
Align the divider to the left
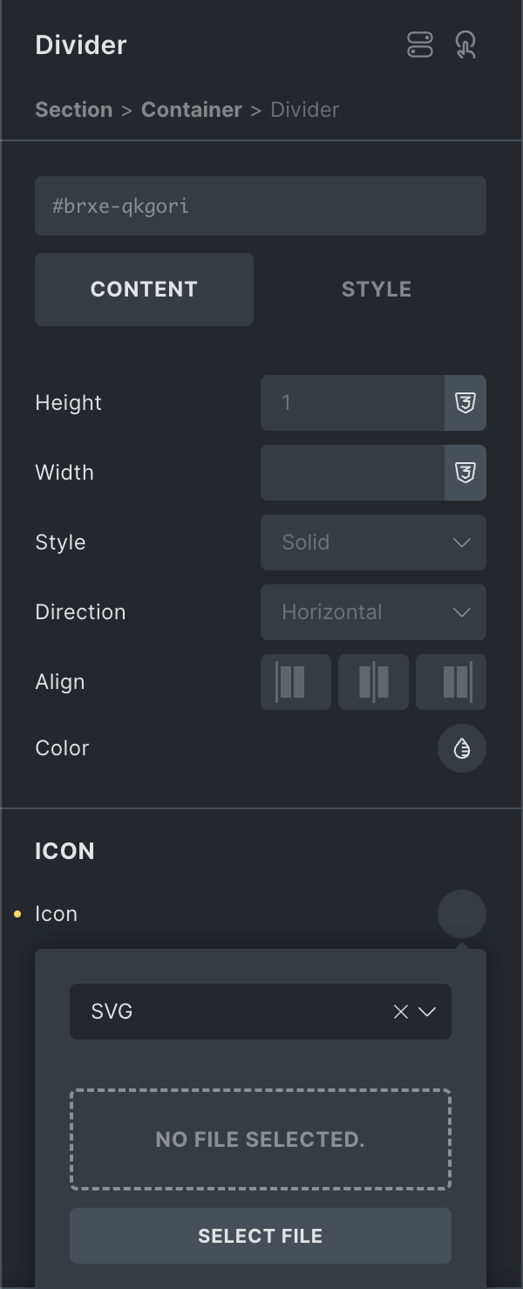tap(296, 682)
